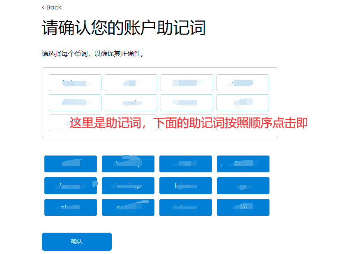343x254 pixels.
Task: Select first blue word button in top row
Action: (71, 164)
